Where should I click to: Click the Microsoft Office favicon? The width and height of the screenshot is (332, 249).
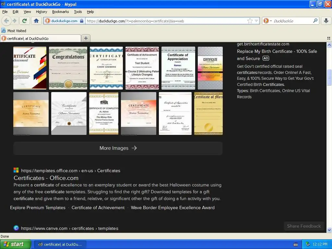coord(16,170)
